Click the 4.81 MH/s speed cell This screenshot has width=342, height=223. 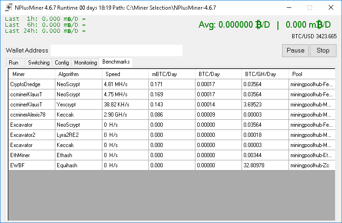pos(125,84)
